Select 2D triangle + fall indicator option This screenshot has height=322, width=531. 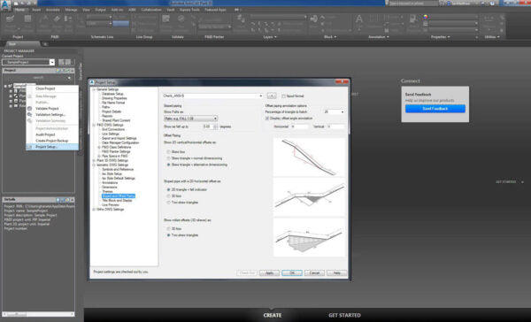click(x=168, y=189)
